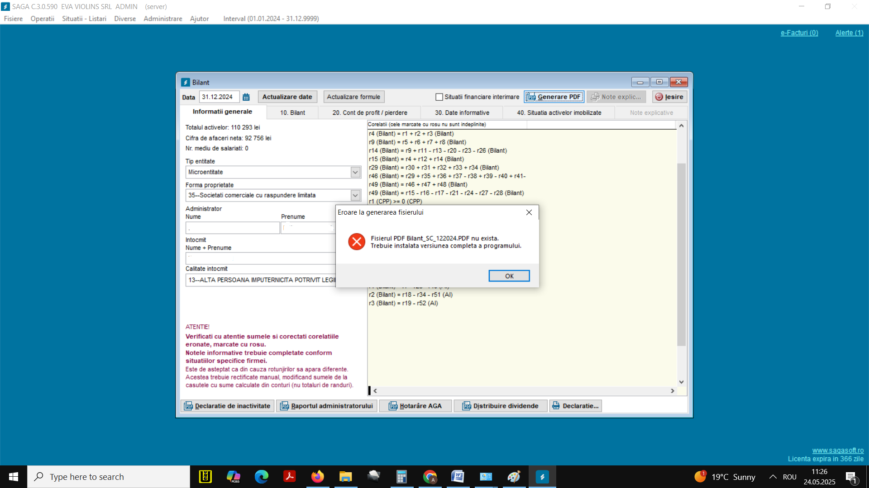The width and height of the screenshot is (869, 488).
Task: Open the Ajutor menu
Action: [x=199, y=19]
